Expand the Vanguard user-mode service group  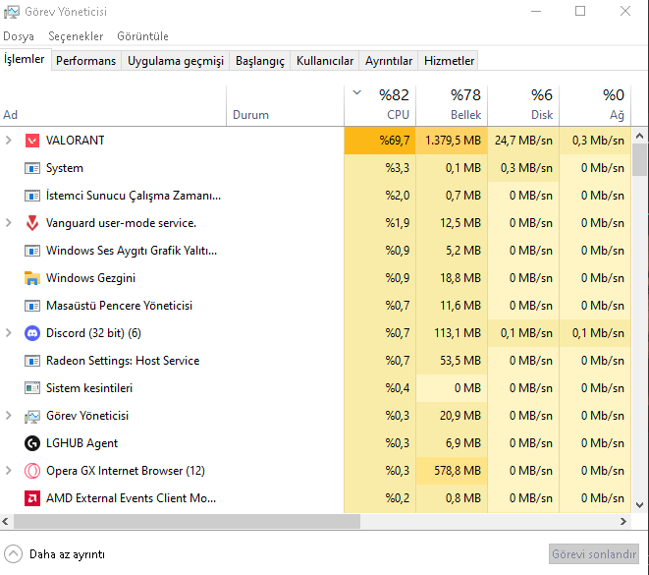(8, 223)
